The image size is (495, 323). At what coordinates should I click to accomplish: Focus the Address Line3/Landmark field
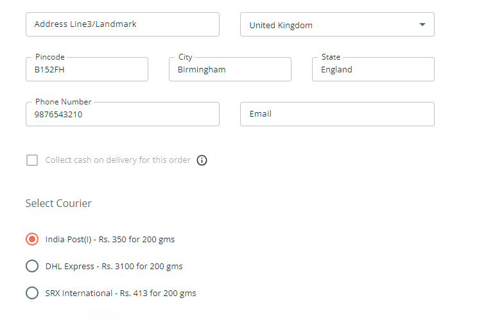coord(123,24)
